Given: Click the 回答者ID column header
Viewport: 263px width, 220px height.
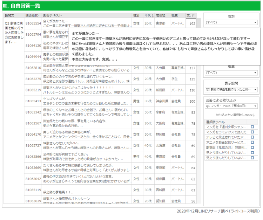Looking at the screenshot, I should pos(33,16).
